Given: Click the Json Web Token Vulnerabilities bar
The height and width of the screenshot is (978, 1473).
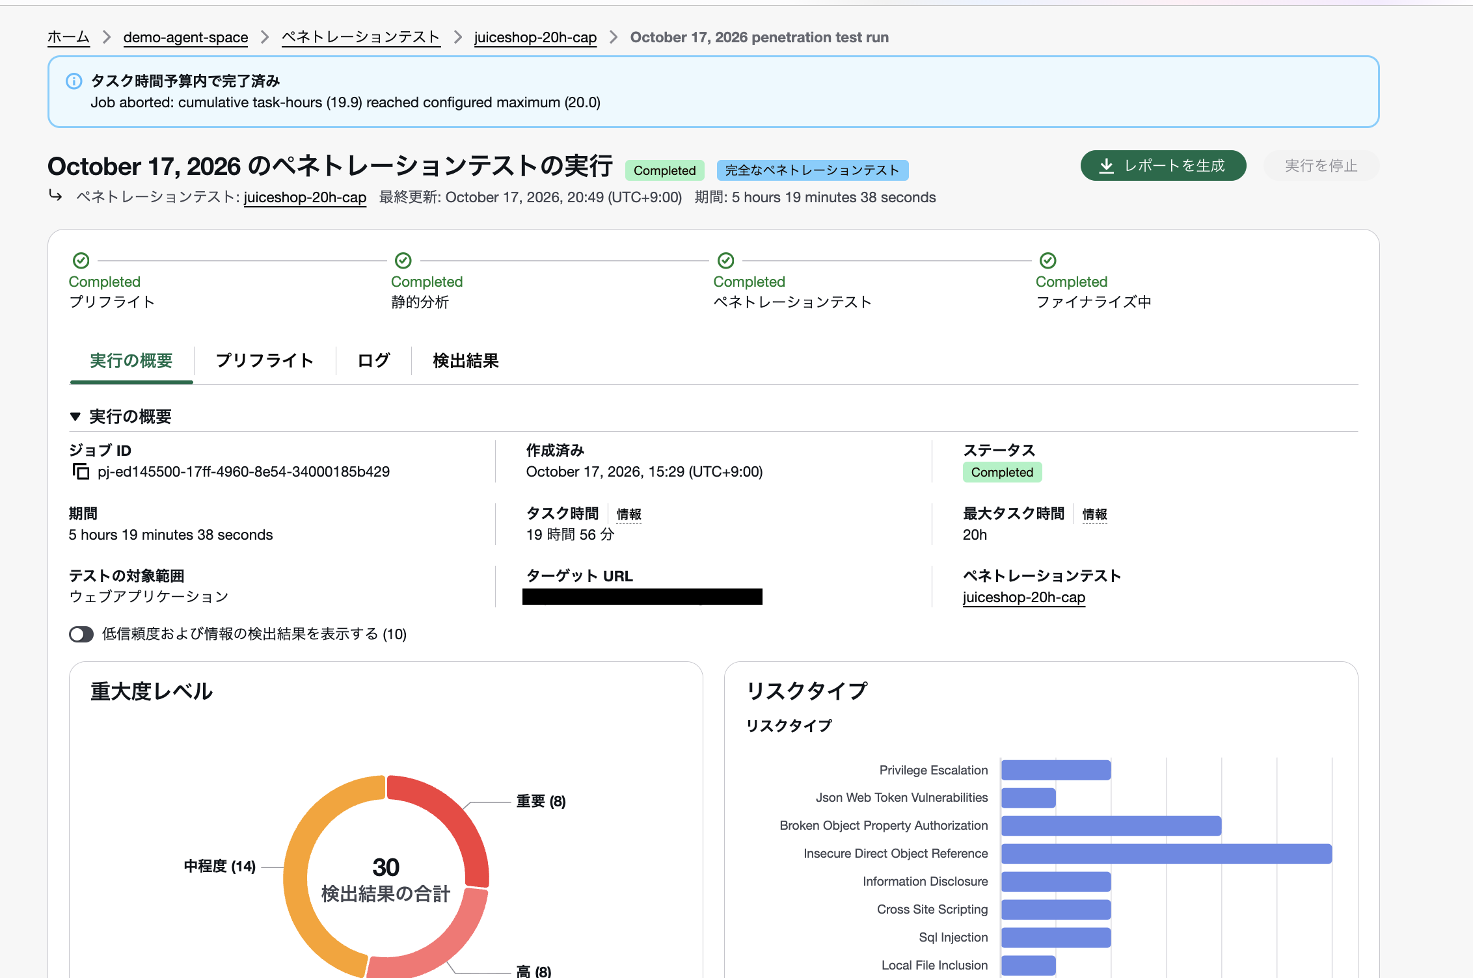Looking at the screenshot, I should tap(1029, 798).
